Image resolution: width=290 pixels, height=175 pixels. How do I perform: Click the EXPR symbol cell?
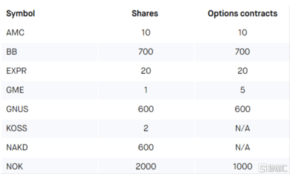(16, 71)
